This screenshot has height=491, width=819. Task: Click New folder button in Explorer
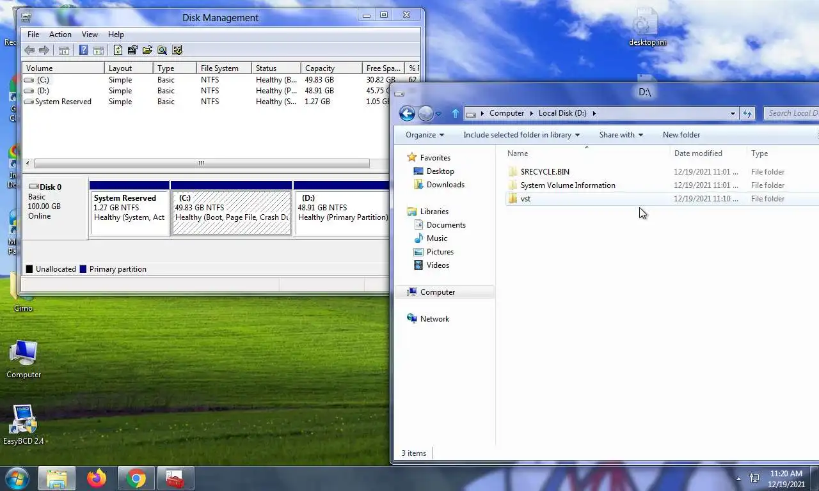click(681, 135)
